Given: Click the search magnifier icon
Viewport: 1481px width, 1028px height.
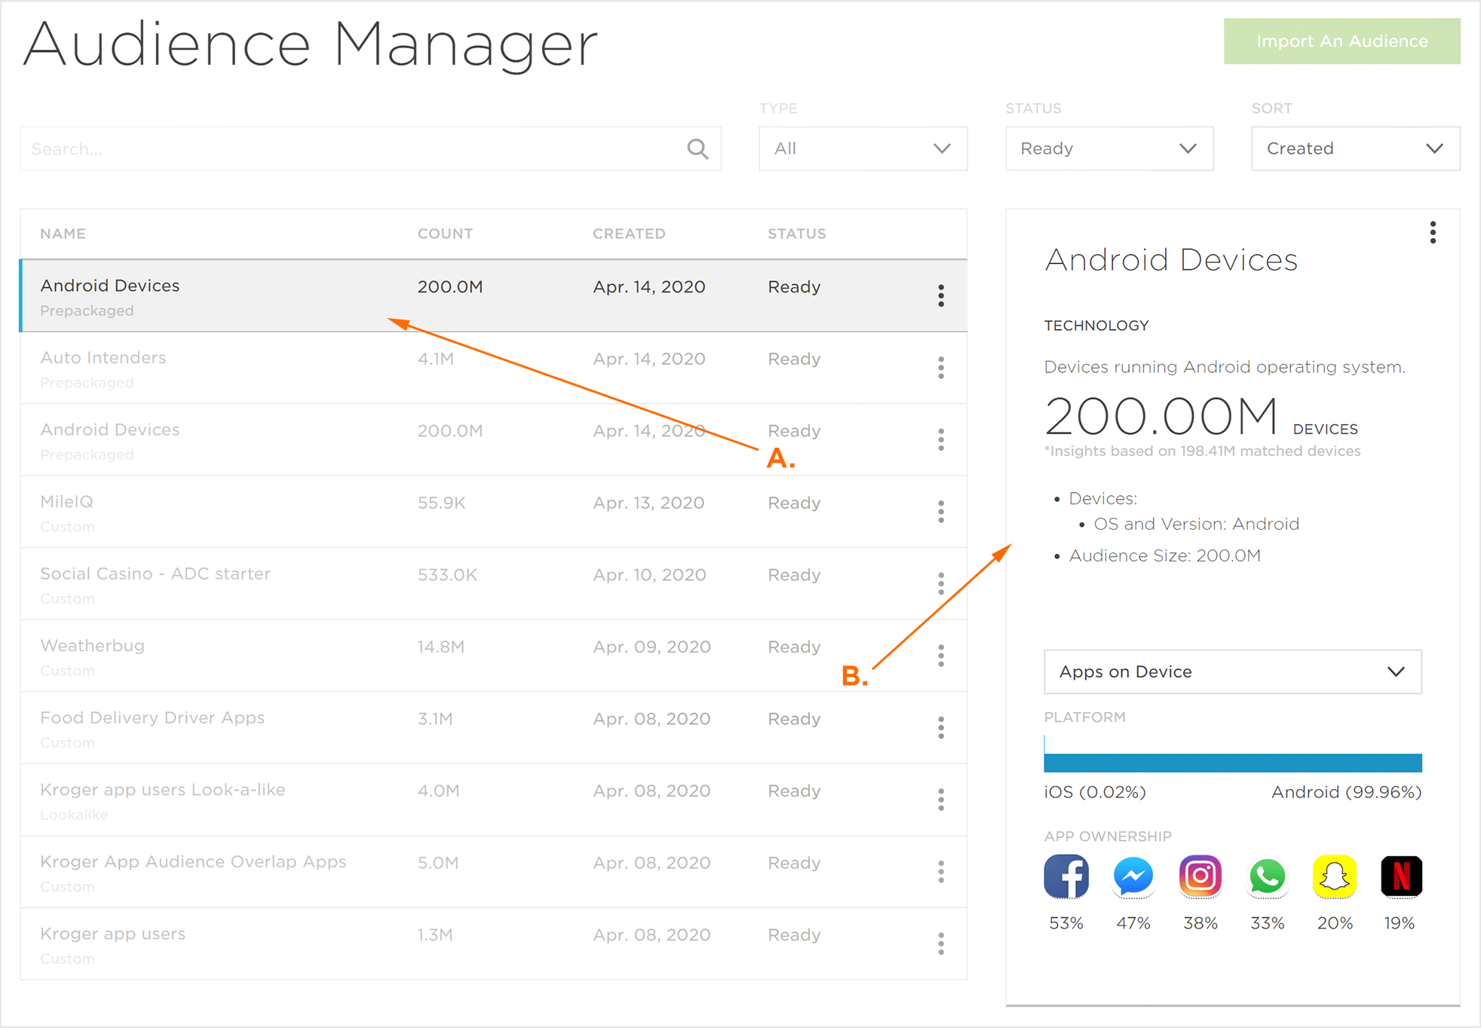Looking at the screenshot, I should pyautogui.click(x=698, y=149).
